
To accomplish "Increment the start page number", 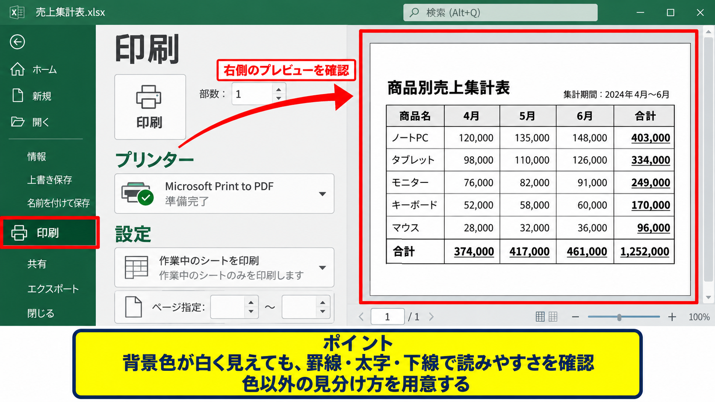I will click(x=251, y=302).
